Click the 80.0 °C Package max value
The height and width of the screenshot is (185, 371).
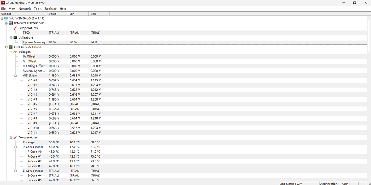(x=96, y=142)
